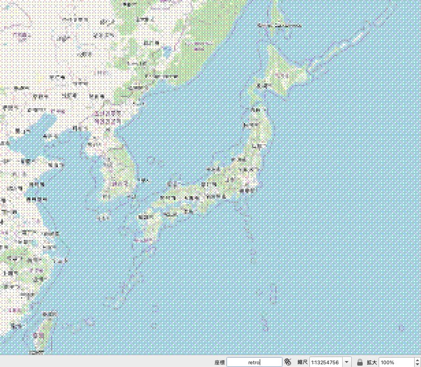
Task: Click the 拡大 label in status bar
Action: click(x=372, y=362)
